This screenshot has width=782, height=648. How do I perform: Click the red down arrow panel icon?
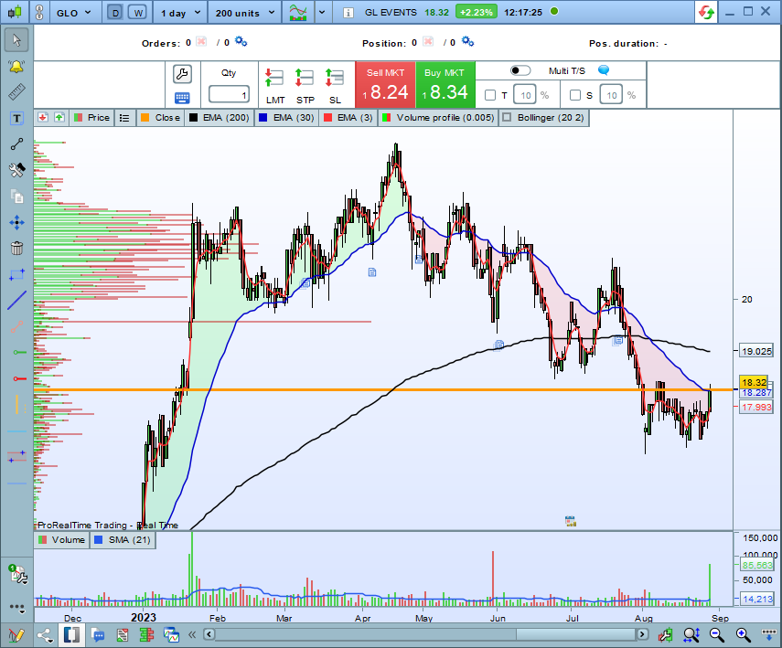click(x=43, y=118)
